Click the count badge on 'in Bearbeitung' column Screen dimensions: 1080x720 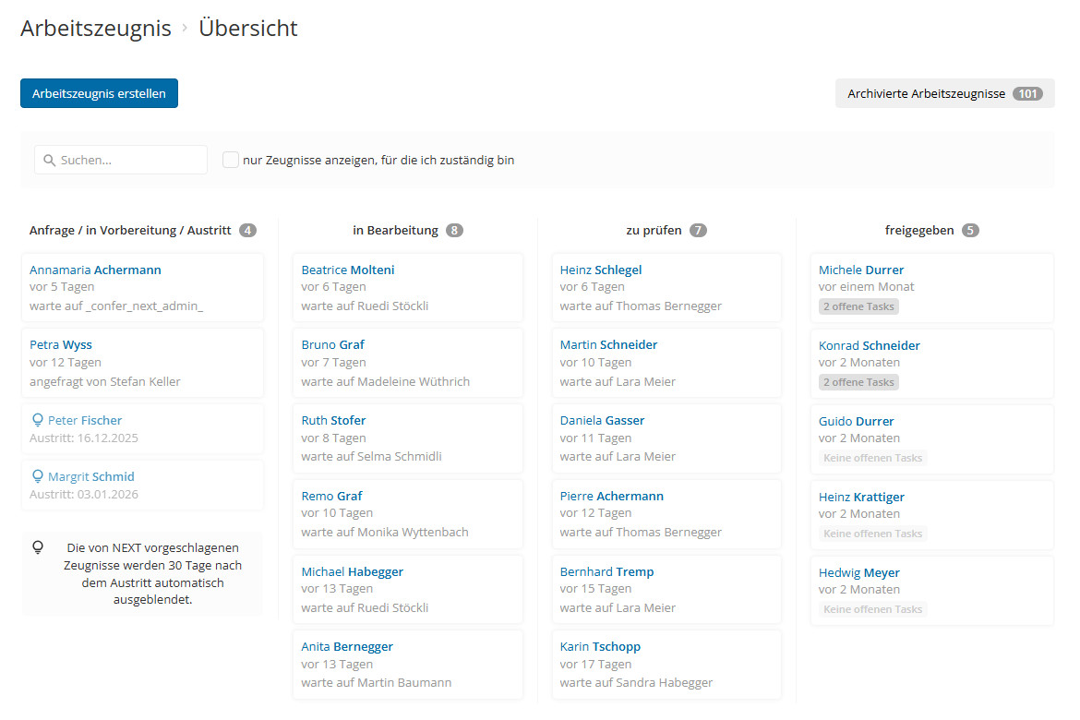455,230
